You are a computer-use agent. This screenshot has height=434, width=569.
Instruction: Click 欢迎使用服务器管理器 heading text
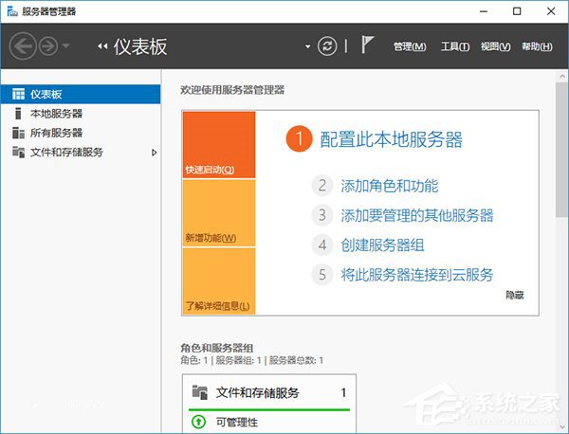tap(232, 90)
